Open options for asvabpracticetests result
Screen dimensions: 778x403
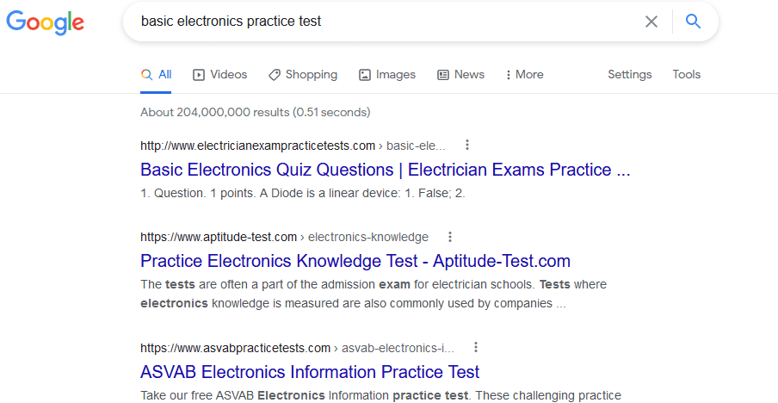476,347
